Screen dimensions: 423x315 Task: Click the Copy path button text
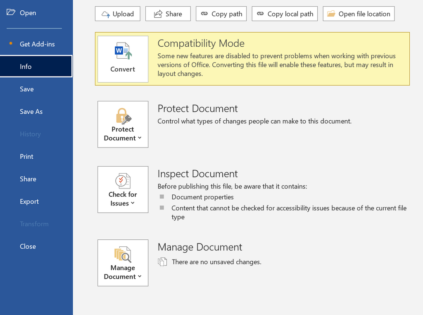point(227,14)
